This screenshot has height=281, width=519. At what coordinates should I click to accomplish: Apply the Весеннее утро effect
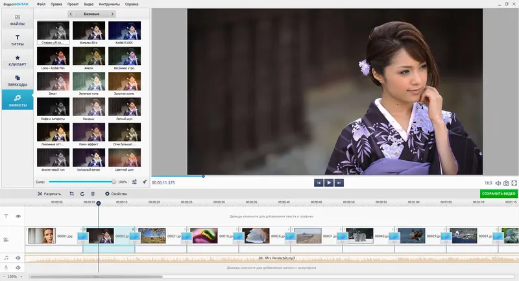tap(125, 58)
